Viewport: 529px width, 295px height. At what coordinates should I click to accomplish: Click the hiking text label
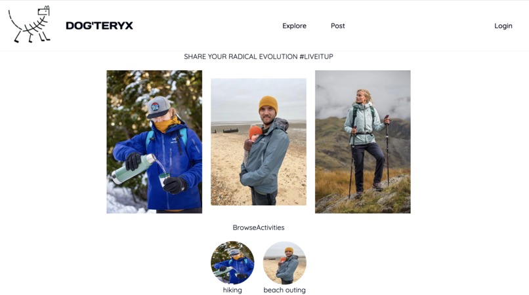point(232,290)
